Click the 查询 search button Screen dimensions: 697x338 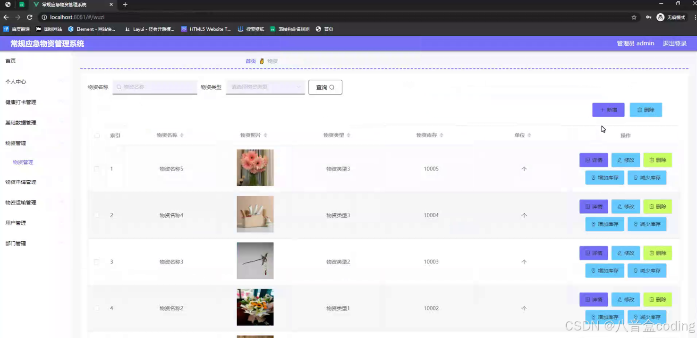point(325,87)
